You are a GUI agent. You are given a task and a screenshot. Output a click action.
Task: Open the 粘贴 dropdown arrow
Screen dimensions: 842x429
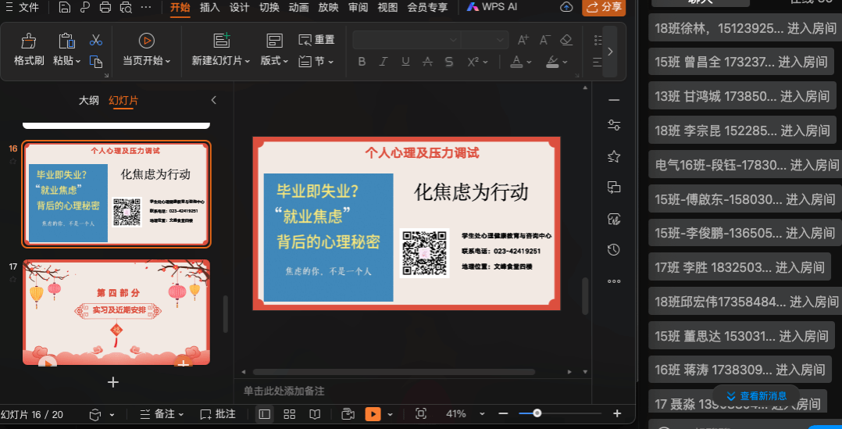78,62
